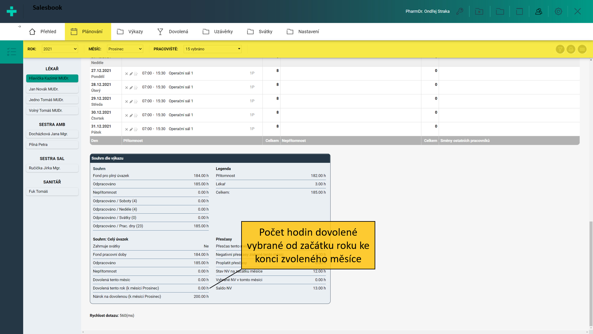Open the folder icon marked with N
This screenshot has width=593, height=334.
(x=479, y=11)
